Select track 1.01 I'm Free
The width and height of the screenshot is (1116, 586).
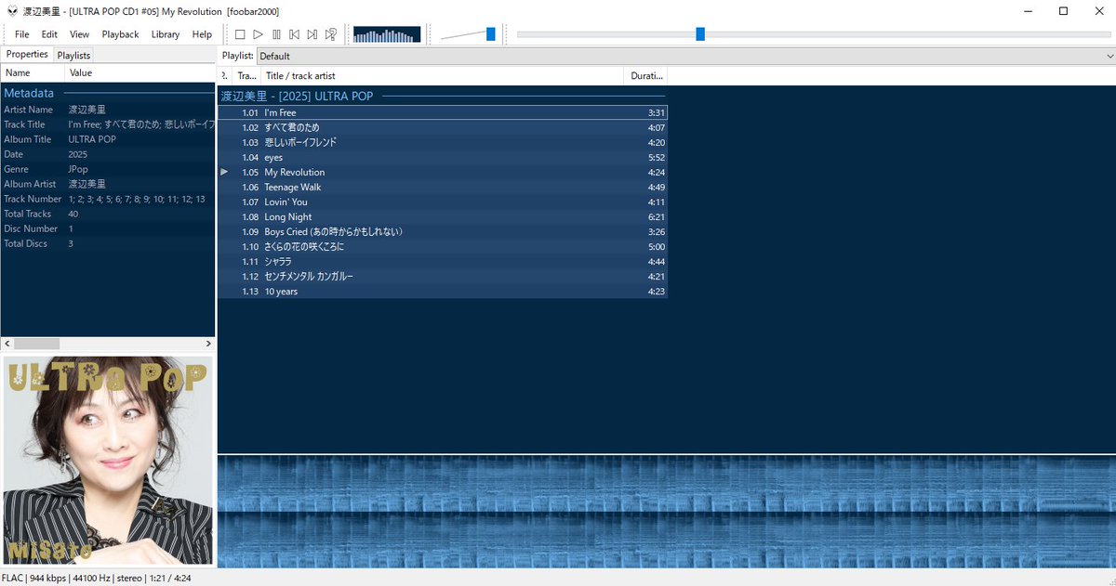pos(443,112)
